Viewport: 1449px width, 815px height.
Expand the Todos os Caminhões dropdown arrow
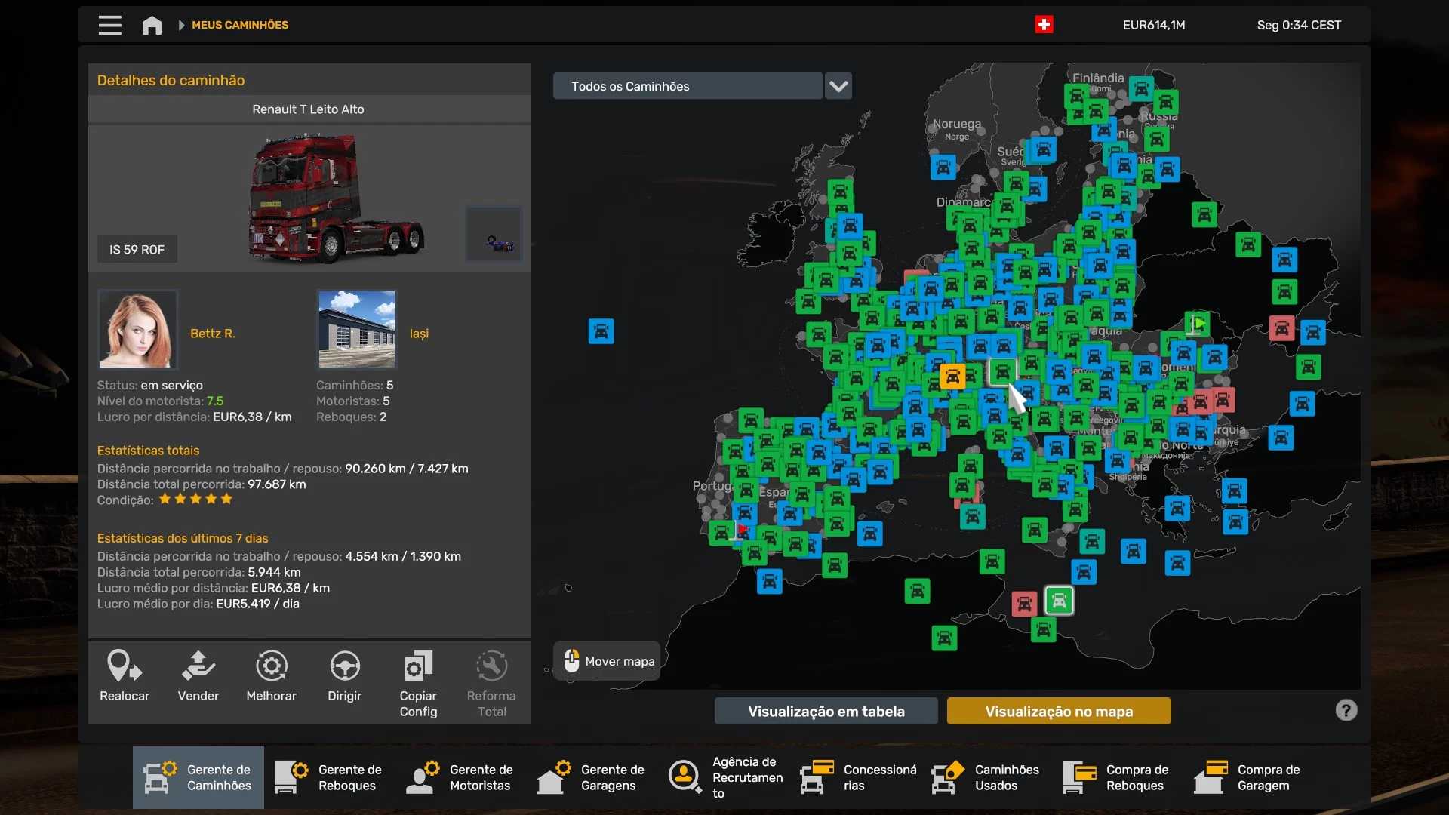pos(838,86)
